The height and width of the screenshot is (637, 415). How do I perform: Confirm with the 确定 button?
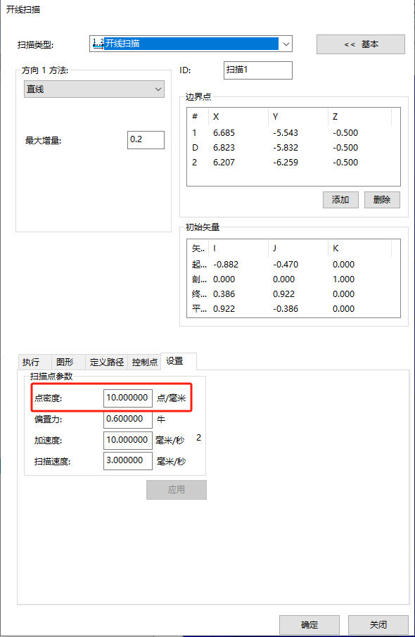(309, 625)
